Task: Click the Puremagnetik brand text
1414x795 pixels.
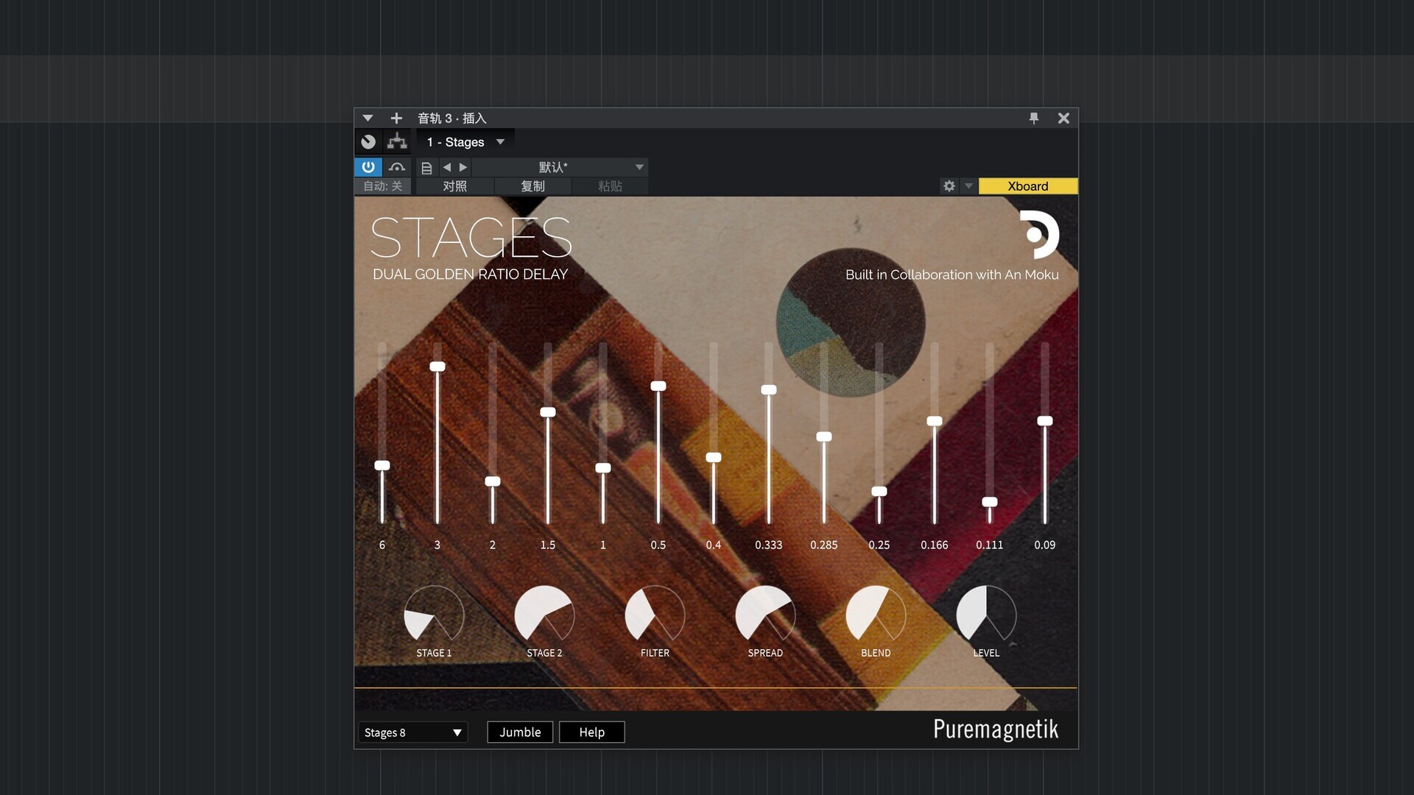Action: point(996,729)
